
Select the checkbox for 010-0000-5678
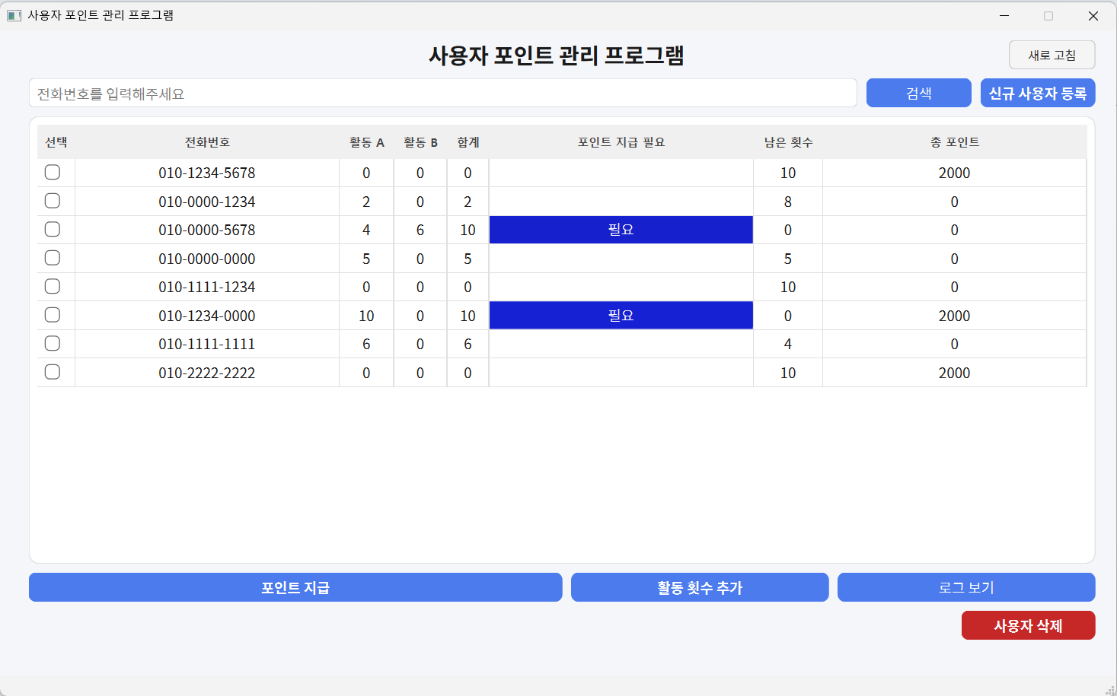tap(53, 229)
